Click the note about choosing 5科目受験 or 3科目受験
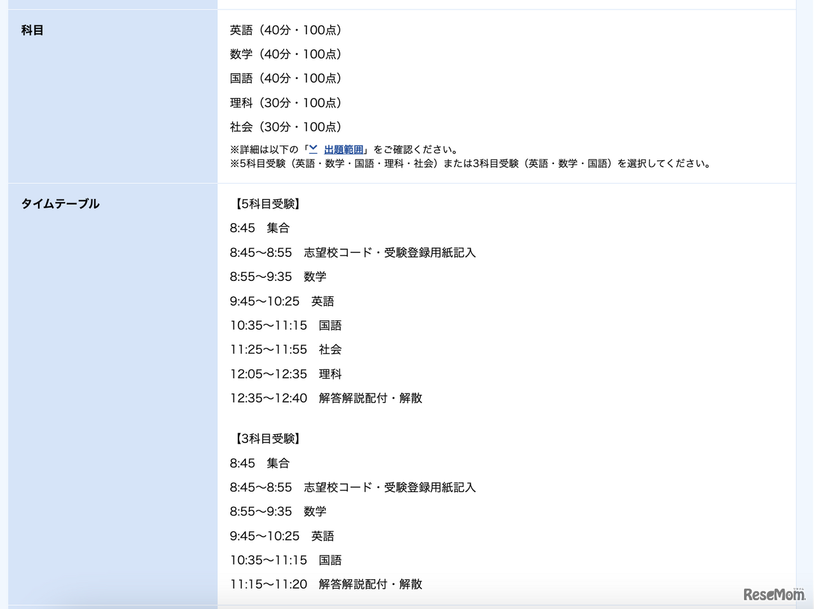The image size is (814, 609). [x=470, y=163]
